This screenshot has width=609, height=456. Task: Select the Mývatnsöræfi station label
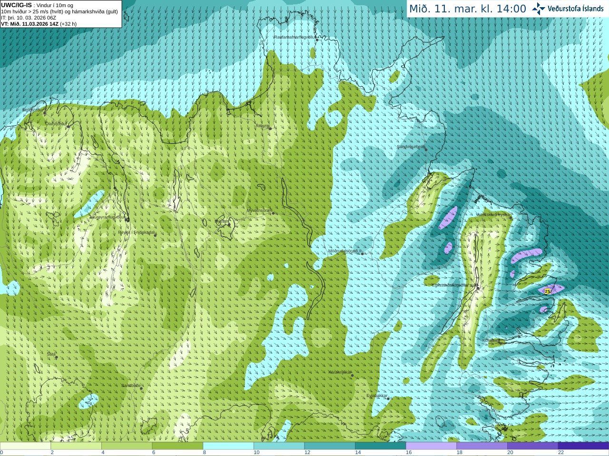(259, 210)
